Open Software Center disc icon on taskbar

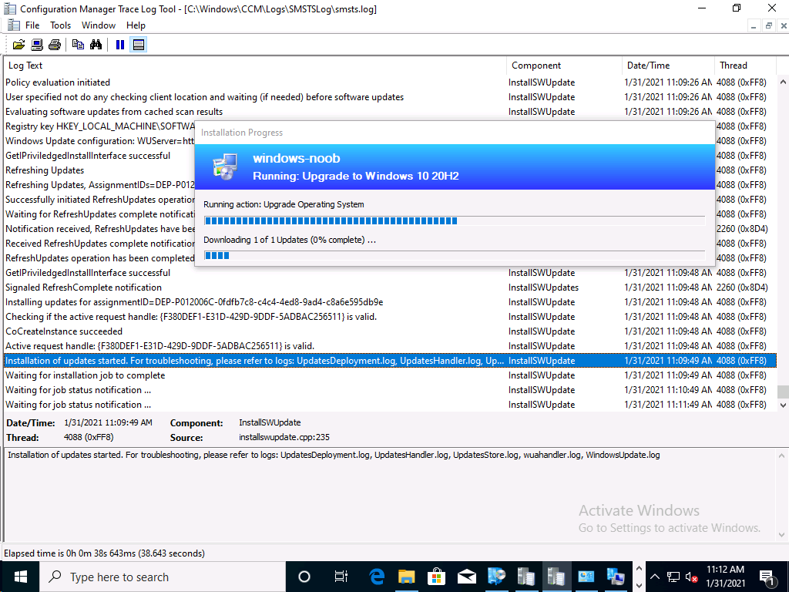click(x=497, y=577)
